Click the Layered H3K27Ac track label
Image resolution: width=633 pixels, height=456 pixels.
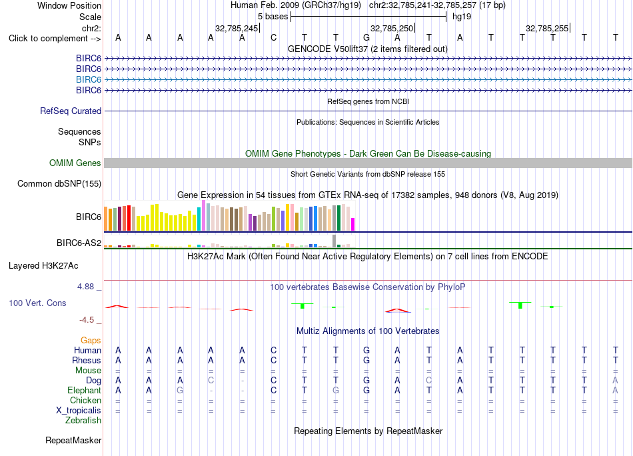(43, 266)
